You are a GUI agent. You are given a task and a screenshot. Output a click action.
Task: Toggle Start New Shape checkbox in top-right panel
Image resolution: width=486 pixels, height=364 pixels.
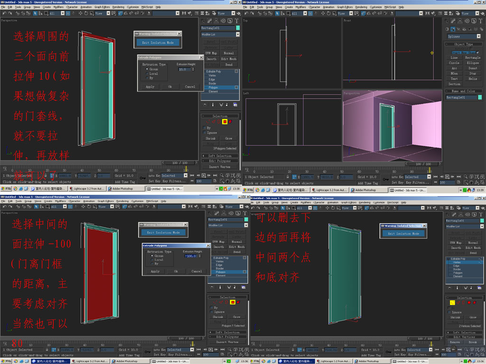477,52
